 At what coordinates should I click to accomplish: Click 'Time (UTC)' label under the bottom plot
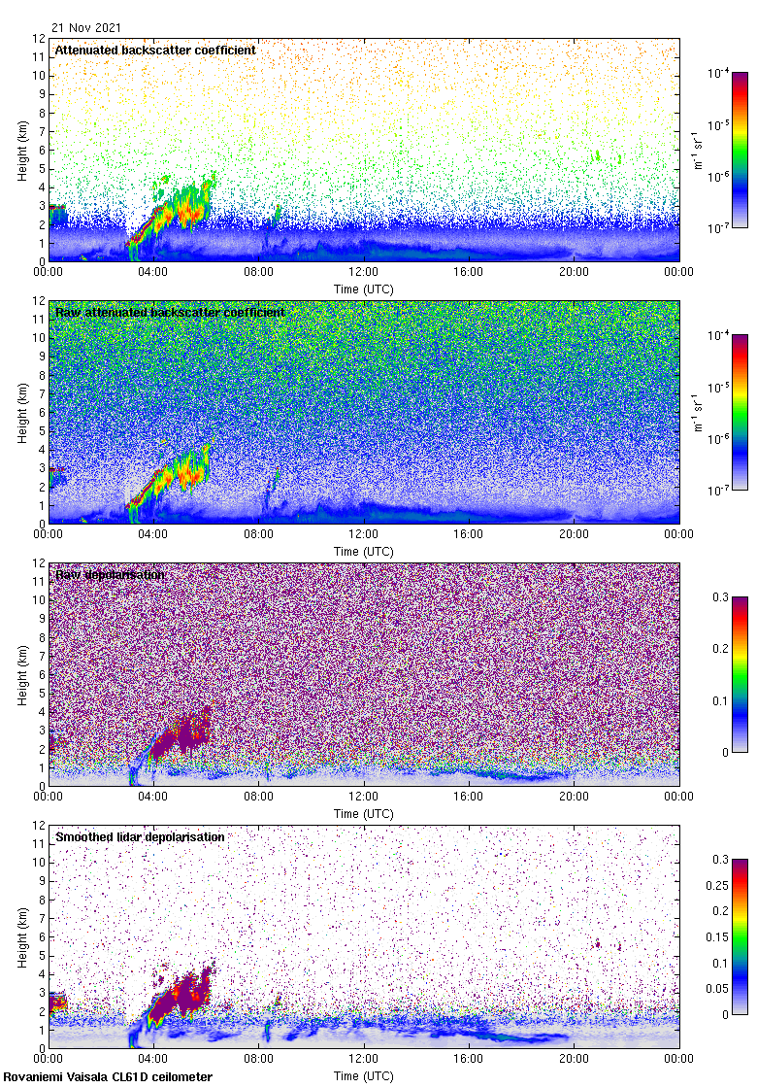tap(363, 1076)
